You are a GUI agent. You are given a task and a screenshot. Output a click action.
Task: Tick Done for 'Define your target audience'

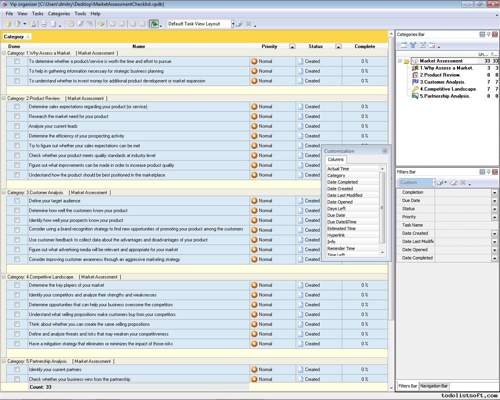click(x=17, y=201)
